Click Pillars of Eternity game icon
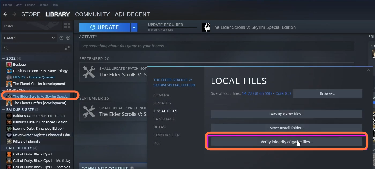 click(9, 141)
